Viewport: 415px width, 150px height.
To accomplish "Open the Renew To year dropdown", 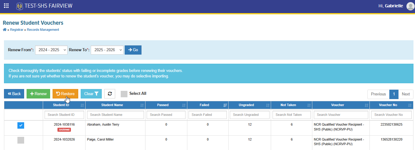I will tap(107, 50).
